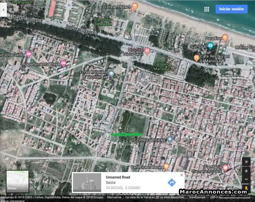Zoom in with the plus button

click(x=246, y=171)
